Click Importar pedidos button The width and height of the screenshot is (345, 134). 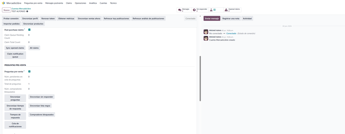click(x=12, y=24)
